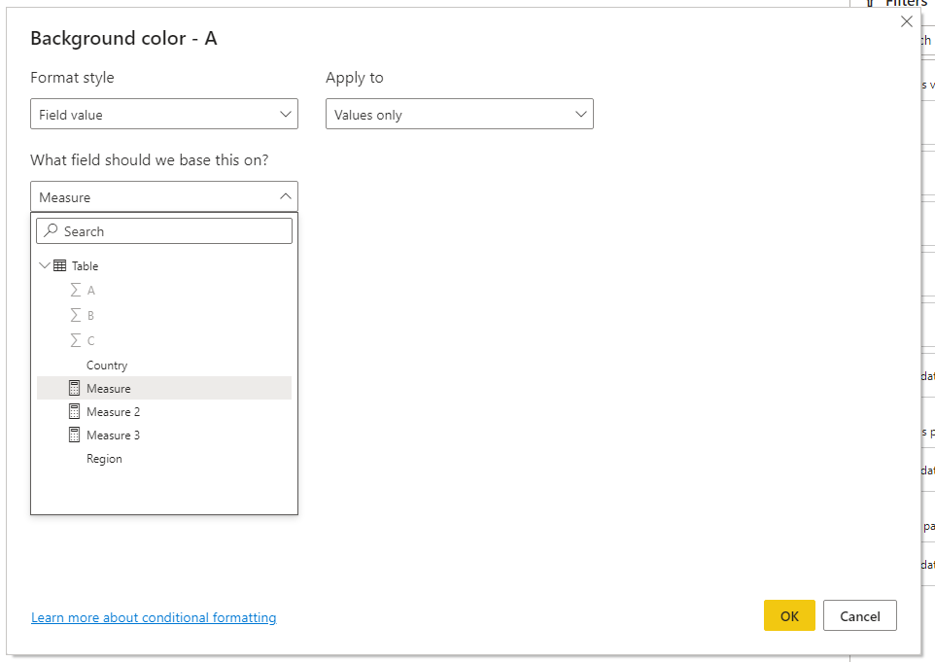
Task: Click the sigma icon next to field B
Action: tap(75, 316)
